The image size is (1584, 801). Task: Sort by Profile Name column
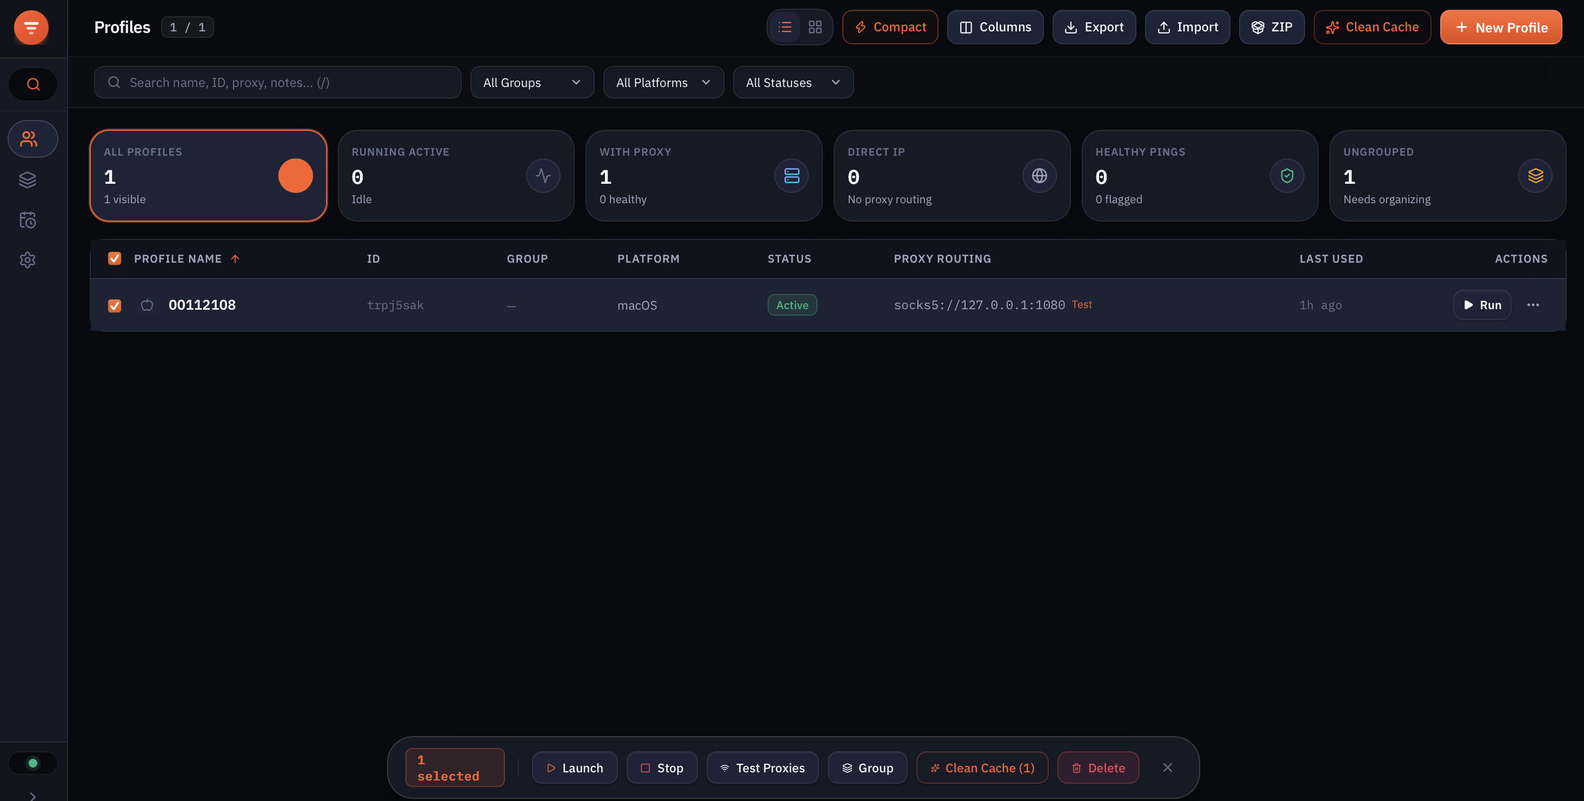click(178, 259)
